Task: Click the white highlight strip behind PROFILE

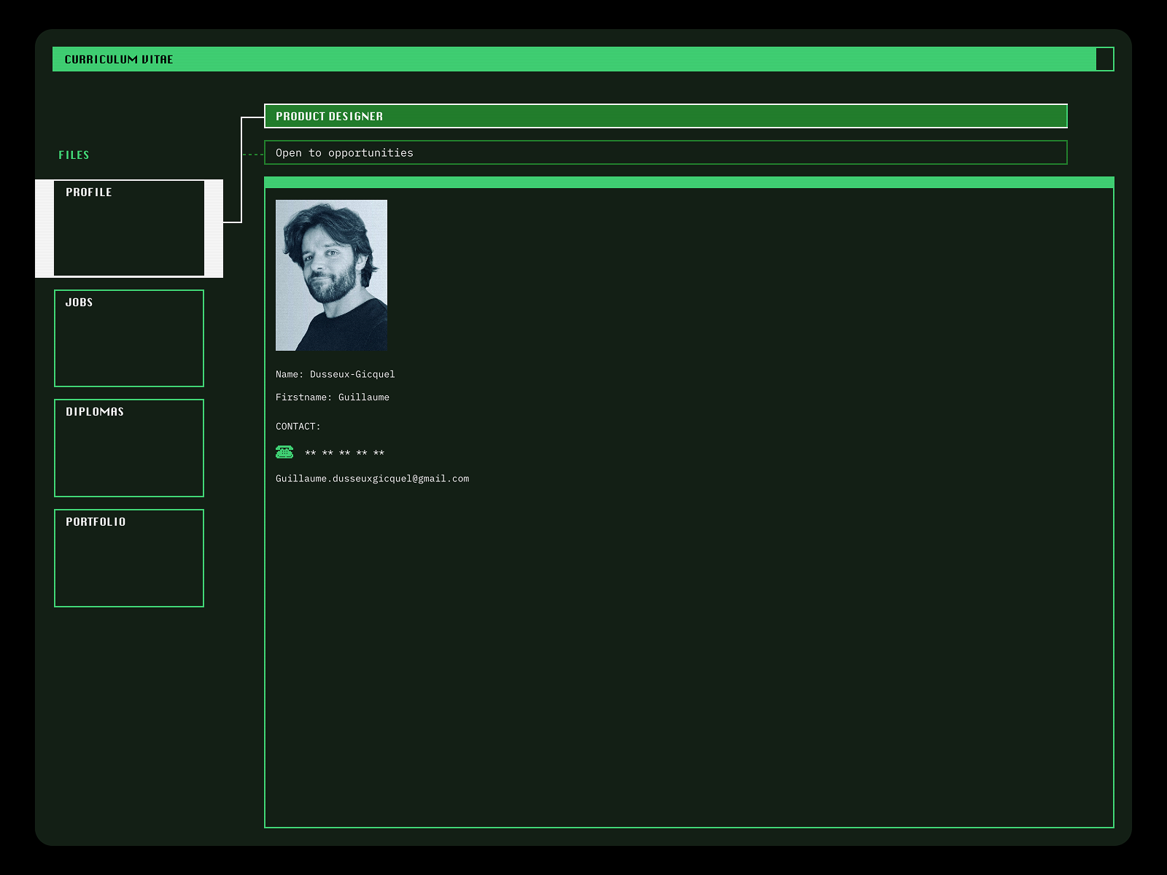Action: pyautogui.click(x=45, y=229)
